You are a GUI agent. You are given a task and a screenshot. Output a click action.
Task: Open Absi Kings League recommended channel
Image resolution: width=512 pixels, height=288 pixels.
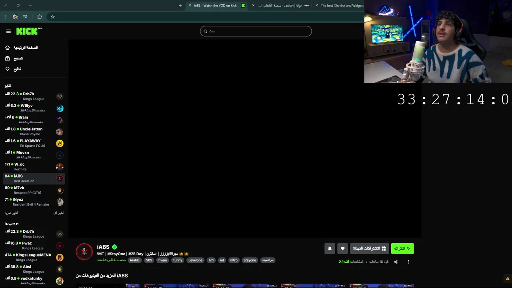point(34,269)
